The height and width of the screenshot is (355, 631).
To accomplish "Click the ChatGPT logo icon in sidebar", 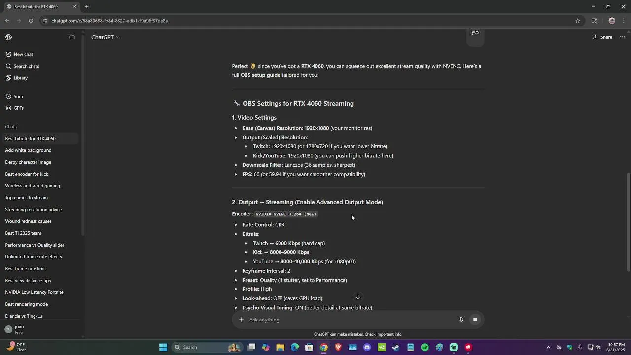I will [x=8, y=37].
